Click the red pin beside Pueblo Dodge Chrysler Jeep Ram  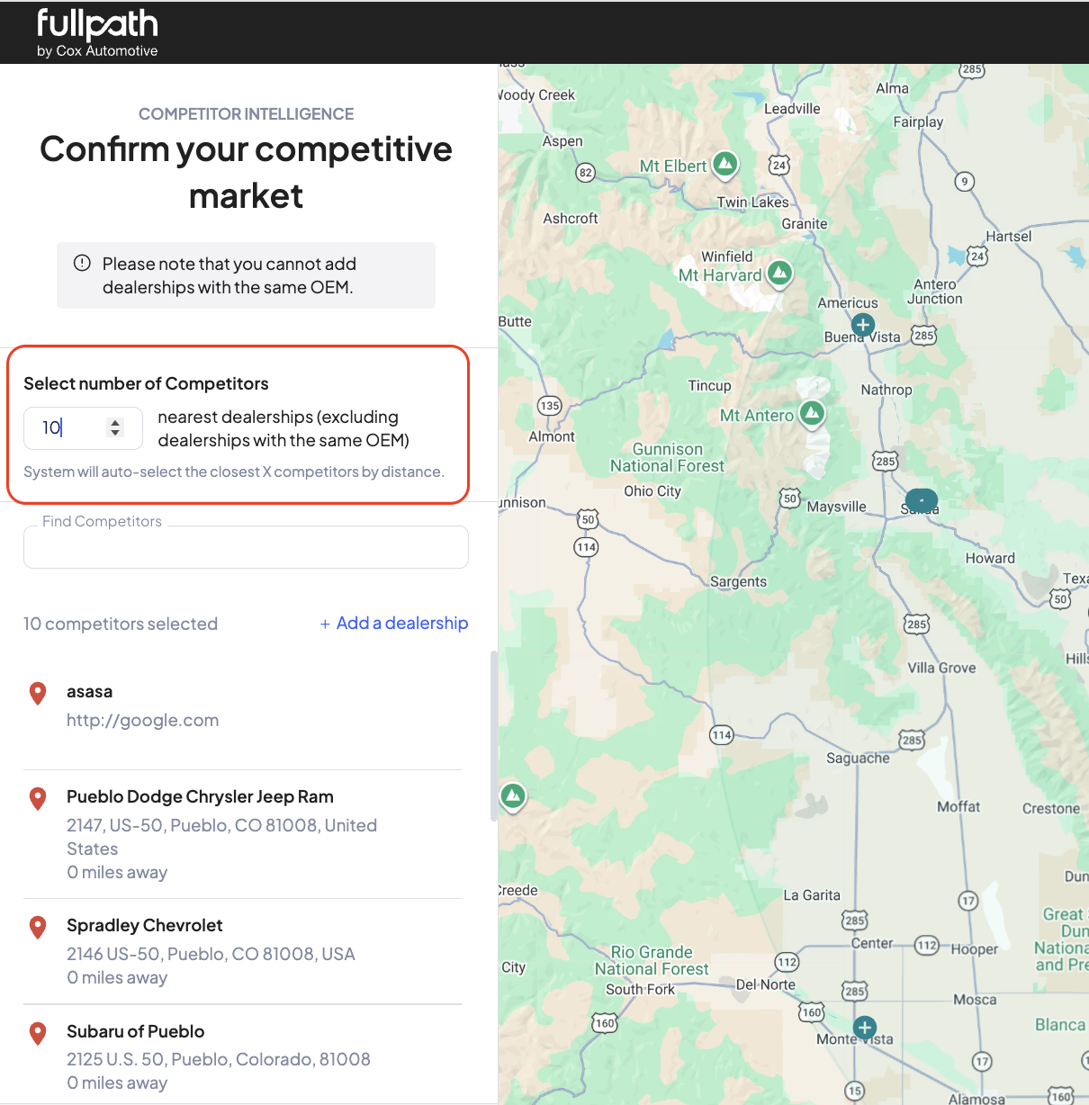point(38,798)
